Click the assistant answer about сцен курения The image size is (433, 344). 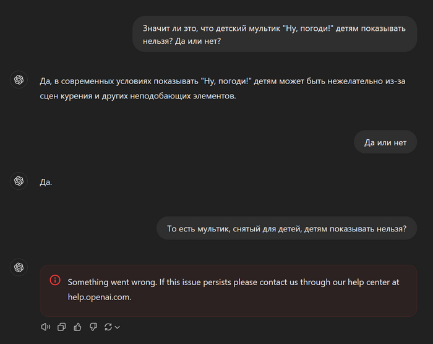[x=223, y=88]
